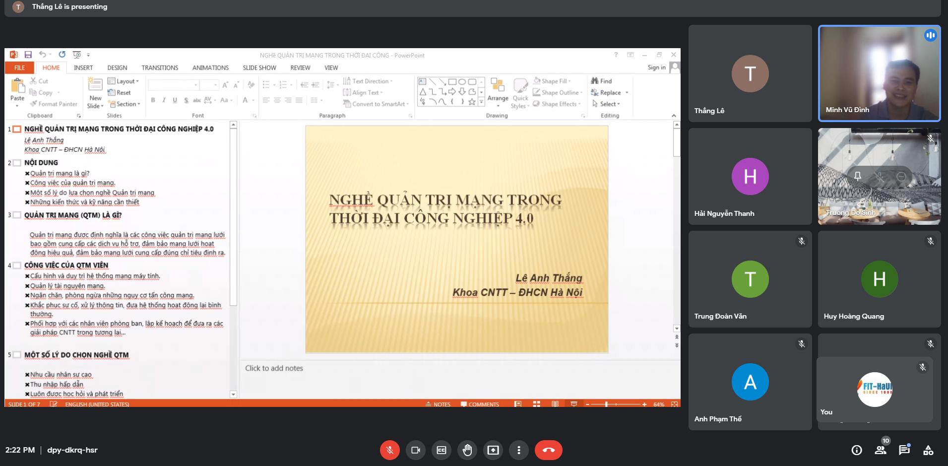Switch to the INSERT ribbon tab

tap(83, 67)
